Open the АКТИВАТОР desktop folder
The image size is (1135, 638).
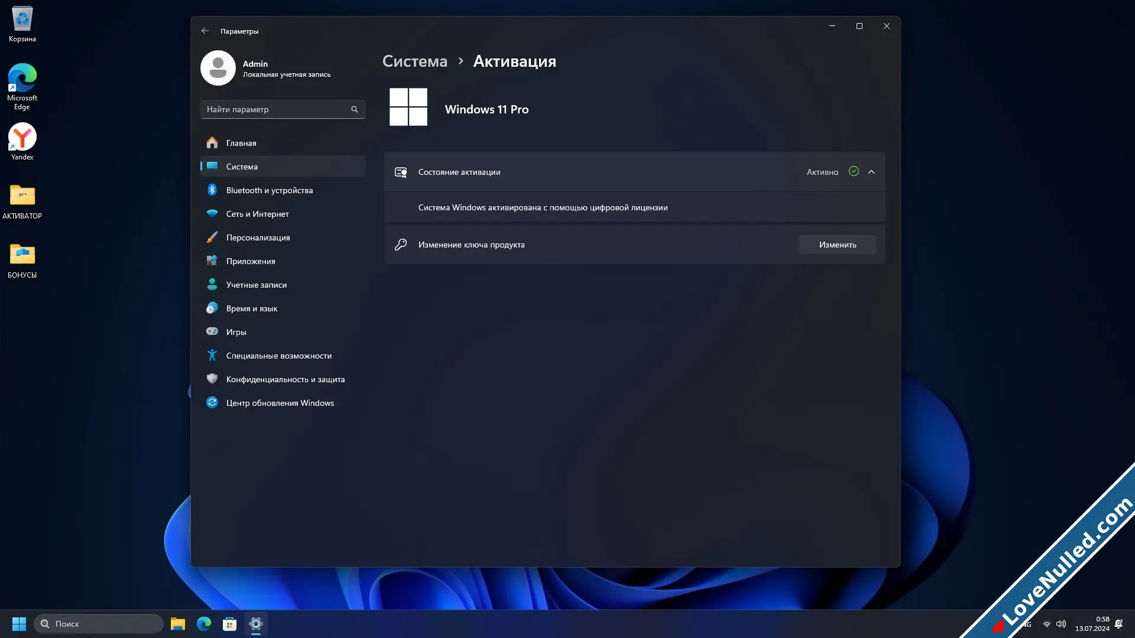click(22, 201)
